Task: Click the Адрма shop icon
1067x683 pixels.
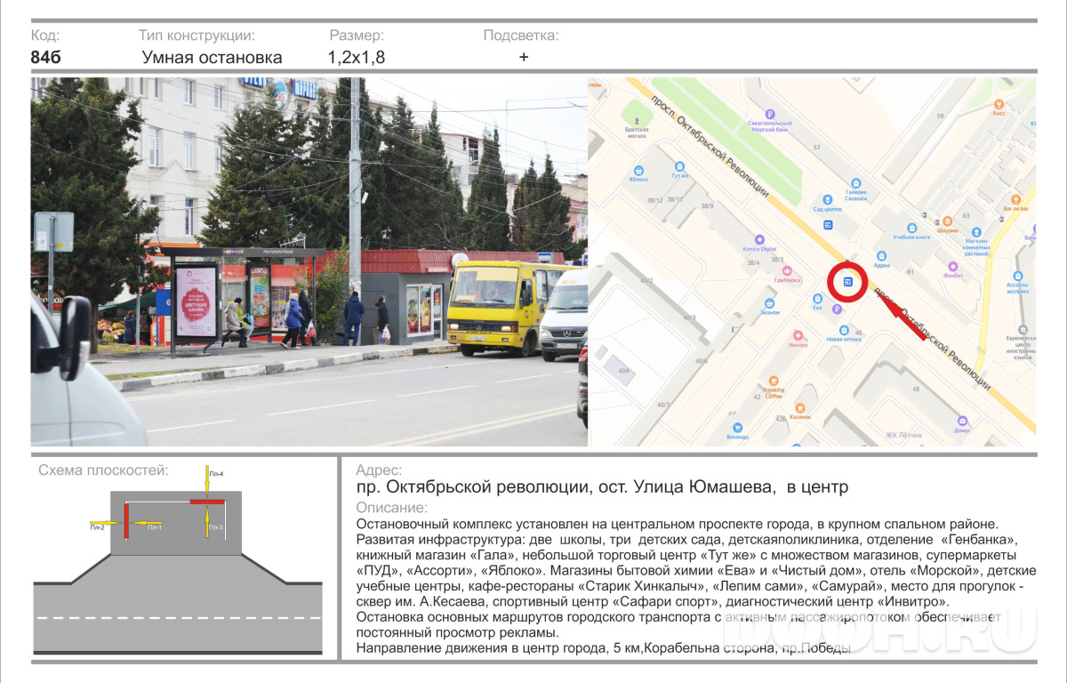Action: [881, 255]
